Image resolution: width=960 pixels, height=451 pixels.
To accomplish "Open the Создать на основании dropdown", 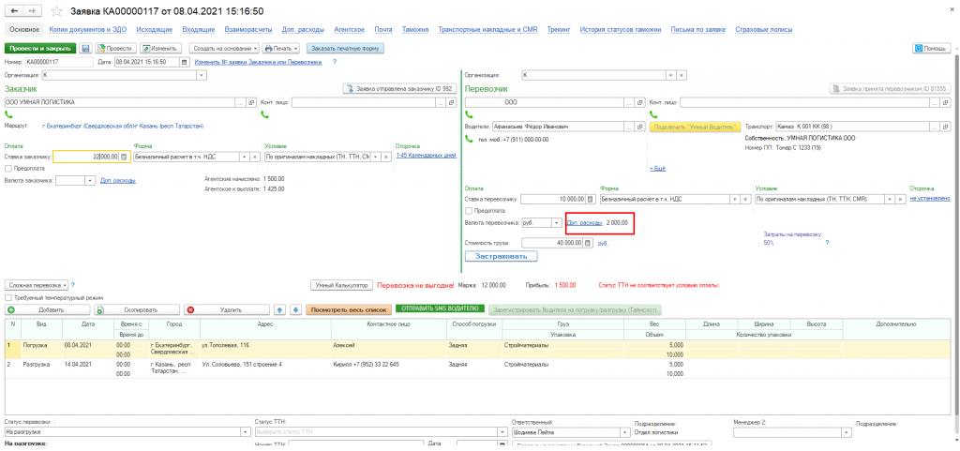I will (x=223, y=49).
